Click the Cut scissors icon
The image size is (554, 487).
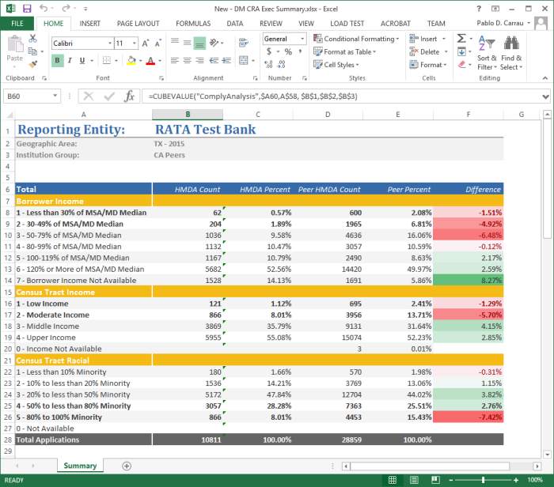(32, 38)
